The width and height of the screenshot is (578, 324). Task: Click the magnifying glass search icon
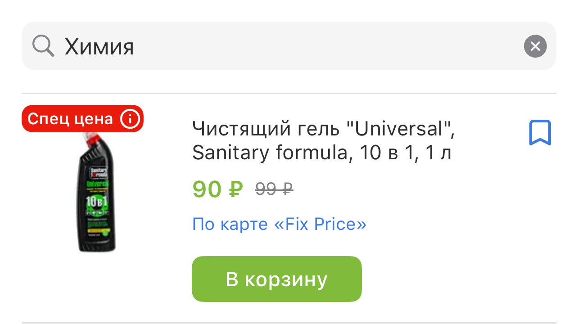coord(43,46)
